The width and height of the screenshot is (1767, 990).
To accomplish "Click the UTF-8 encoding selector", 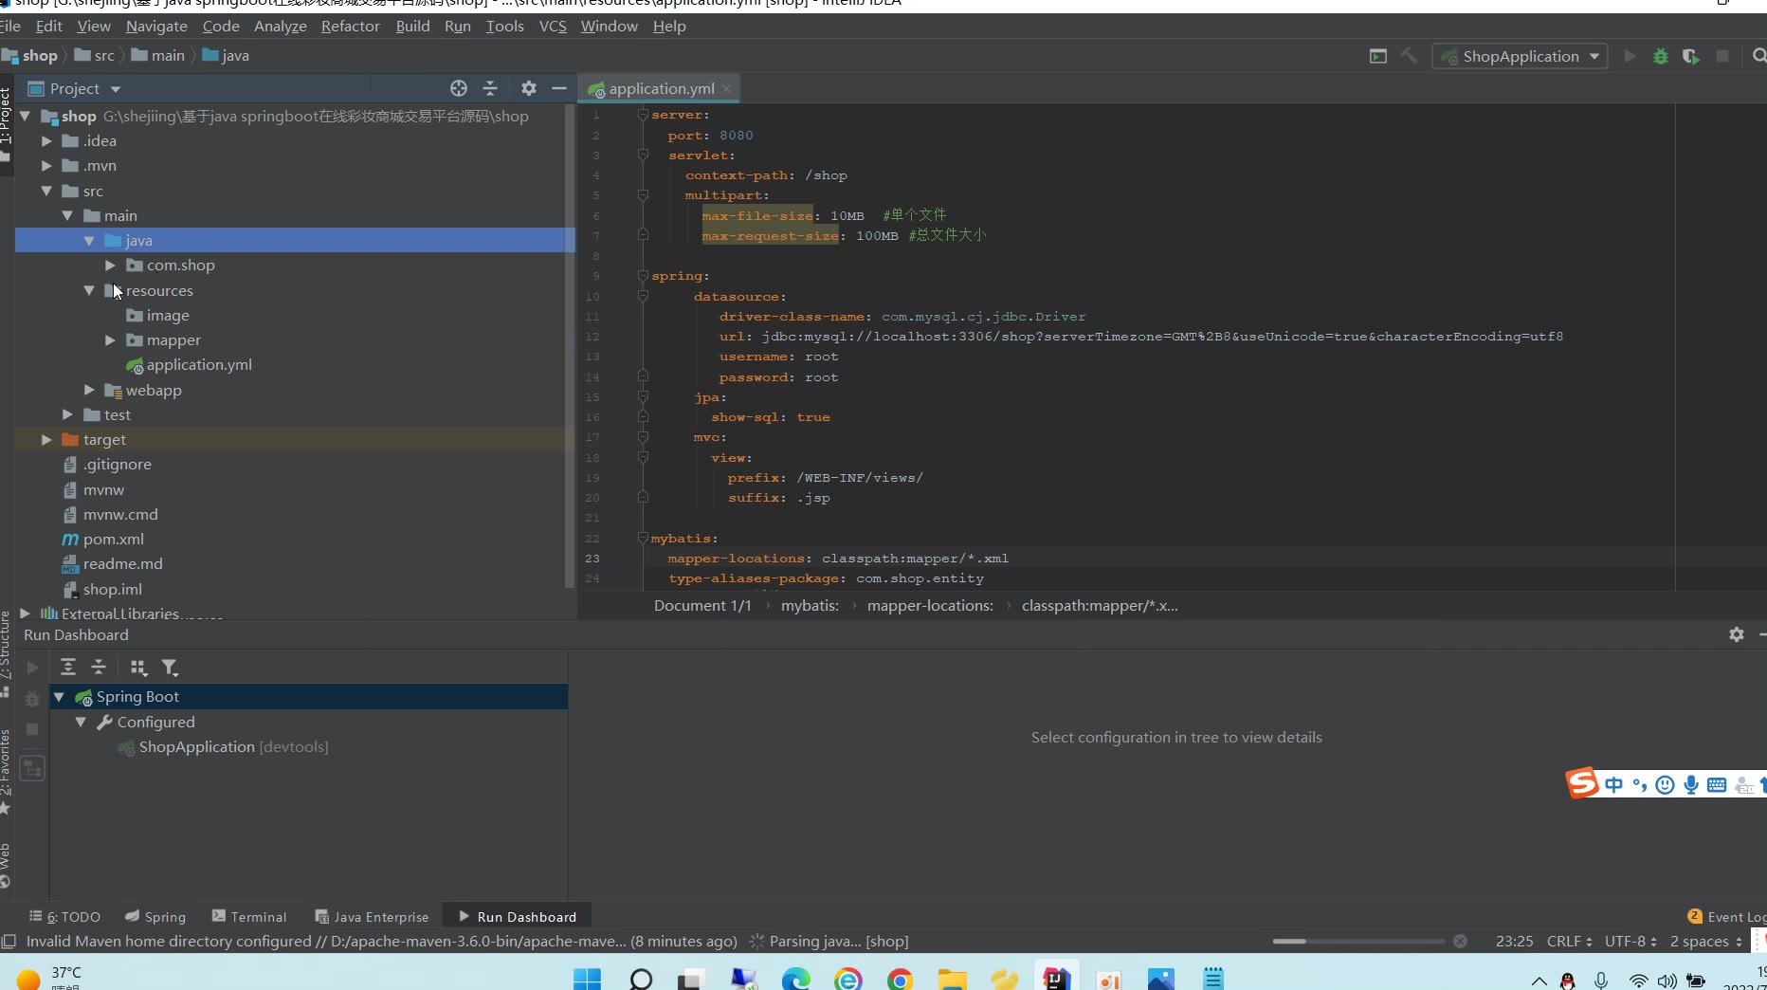I will click(1630, 942).
